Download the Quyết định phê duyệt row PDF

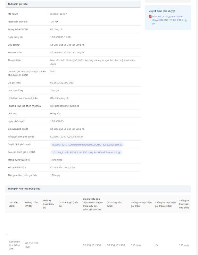pyautogui.click(x=121, y=145)
